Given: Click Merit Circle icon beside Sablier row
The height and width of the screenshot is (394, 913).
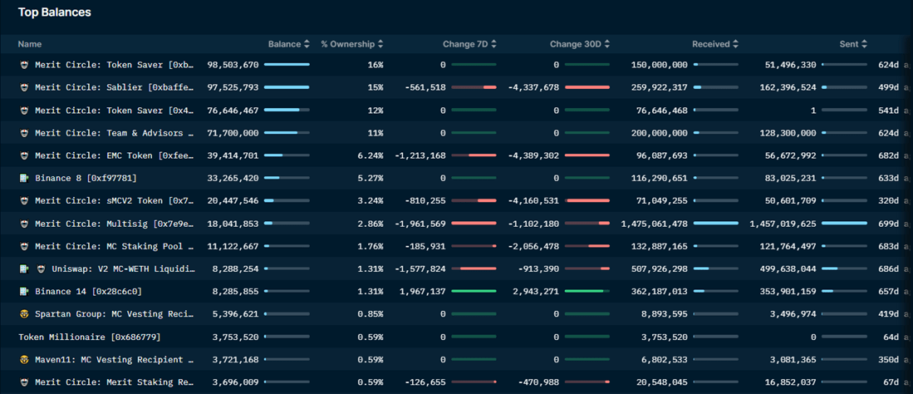Looking at the screenshot, I should [x=24, y=87].
